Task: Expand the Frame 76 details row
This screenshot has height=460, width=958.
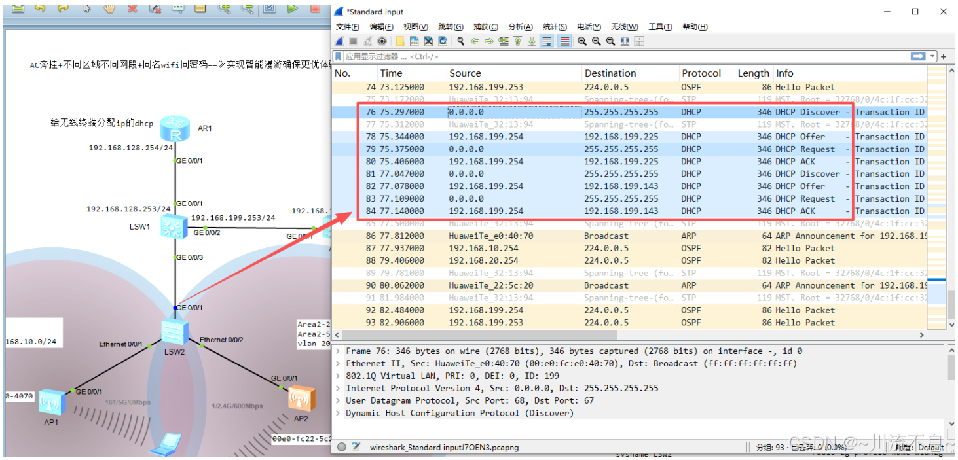Action: coord(337,351)
